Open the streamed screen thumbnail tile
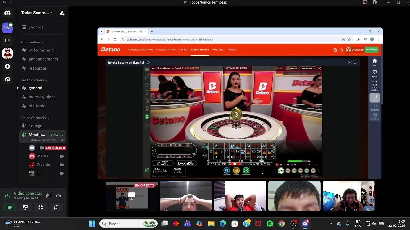 [x=132, y=196]
